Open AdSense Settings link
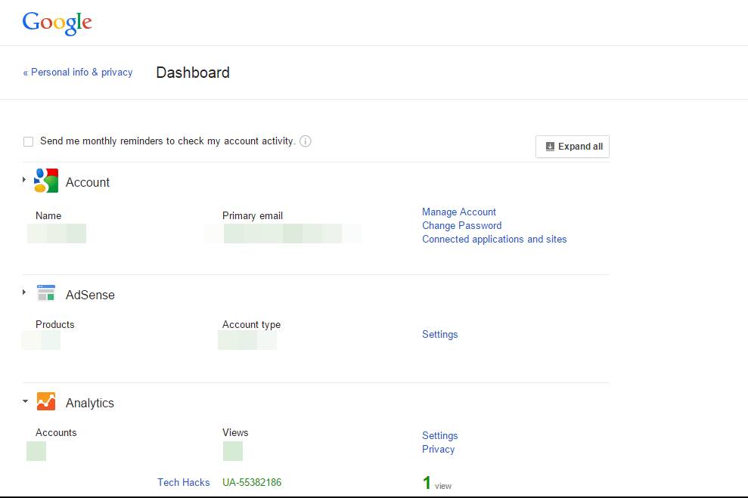 440,335
